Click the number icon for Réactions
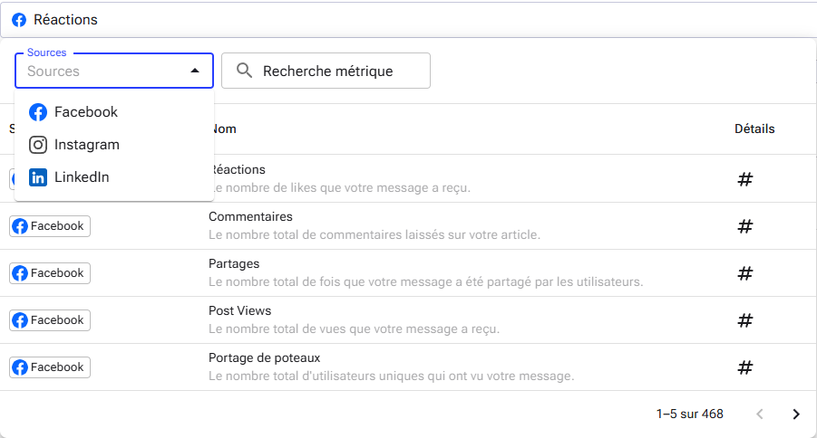Image resolution: width=817 pixels, height=438 pixels. click(x=745, y=179)
